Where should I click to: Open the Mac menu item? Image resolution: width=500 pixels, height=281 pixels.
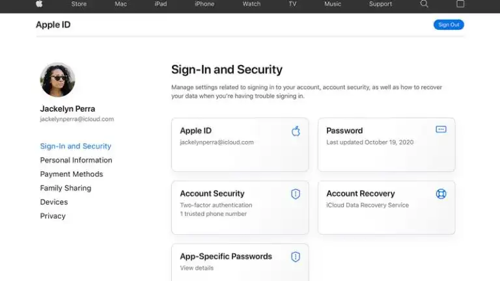(120, 4)
